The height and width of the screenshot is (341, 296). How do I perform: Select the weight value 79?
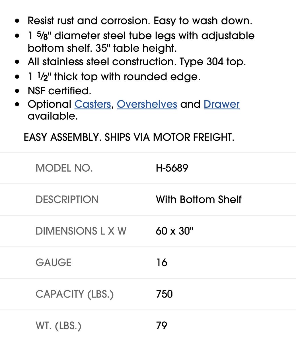point(162,326)
